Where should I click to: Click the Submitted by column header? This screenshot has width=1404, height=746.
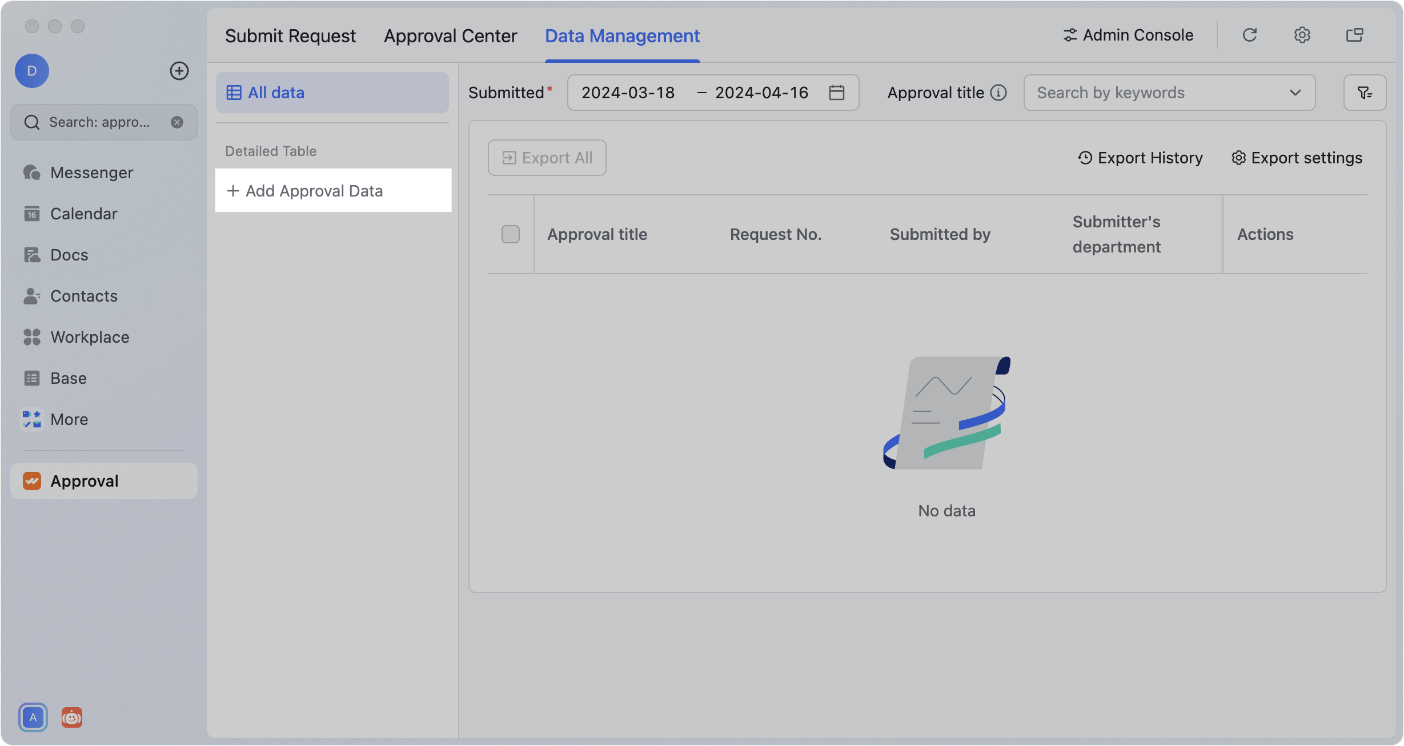[940, 234]
